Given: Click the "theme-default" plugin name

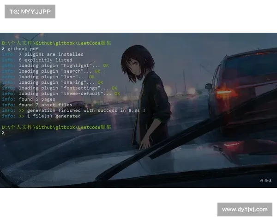Looking at the screenshot, I should 82,93.
